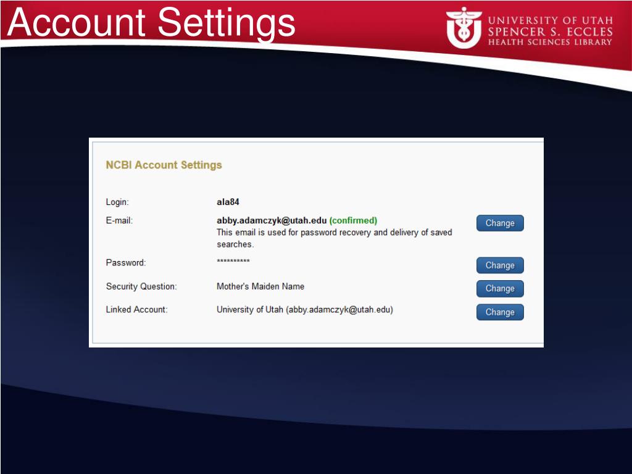Click the Password: label
Screen dimensions: 632x474
coord(126,263)
